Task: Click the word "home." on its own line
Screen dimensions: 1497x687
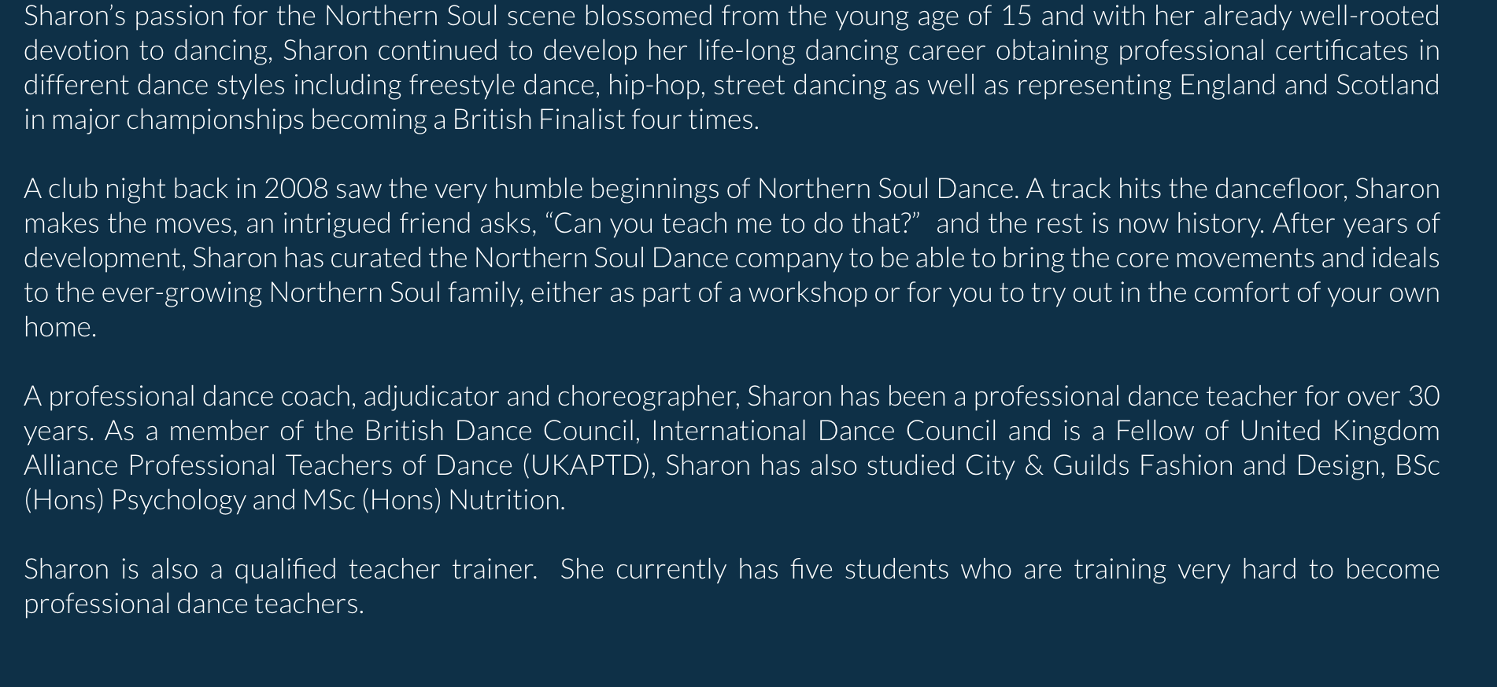Action: [x=60, y=327]
